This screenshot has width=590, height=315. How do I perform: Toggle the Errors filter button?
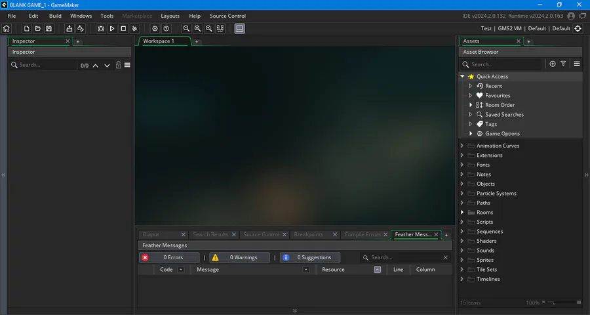pos(169,257)
